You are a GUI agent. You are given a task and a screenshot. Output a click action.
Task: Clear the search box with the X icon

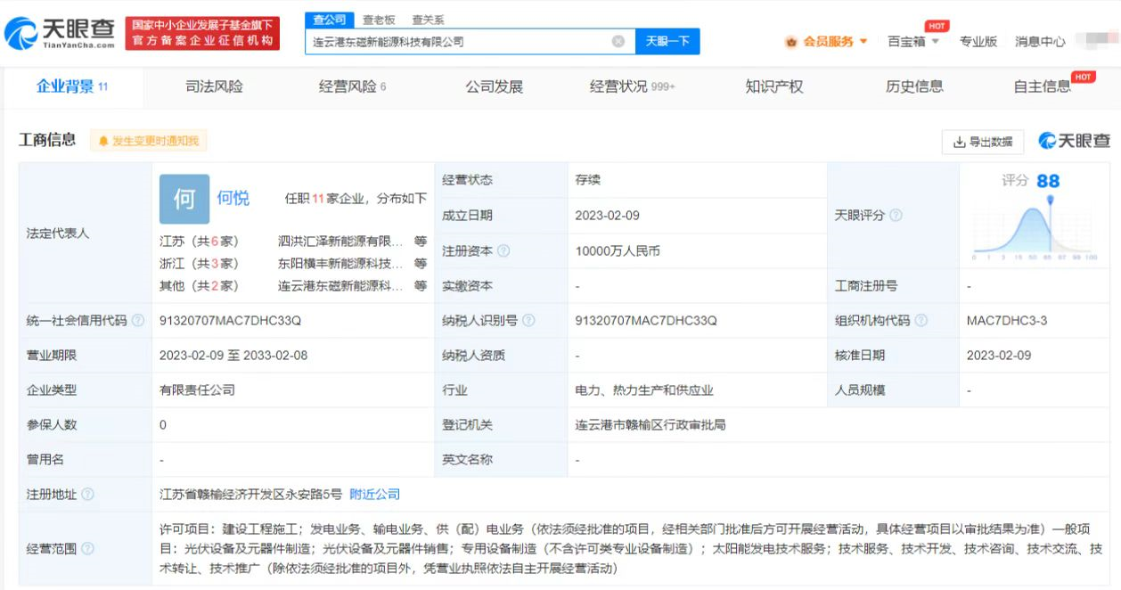point(618,41)
